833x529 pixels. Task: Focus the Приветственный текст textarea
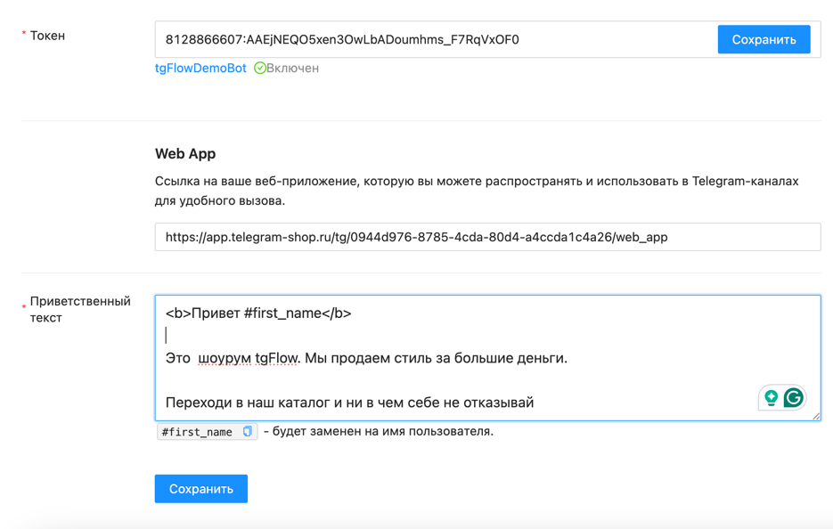pyautogui.click(x=487, y=358)
